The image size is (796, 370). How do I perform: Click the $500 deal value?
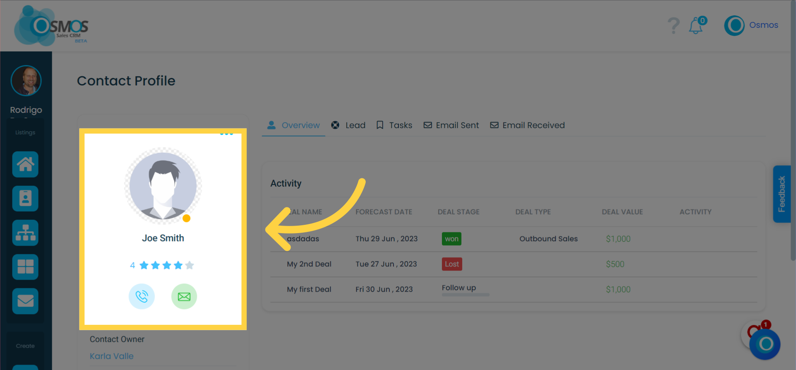(615, 264)
